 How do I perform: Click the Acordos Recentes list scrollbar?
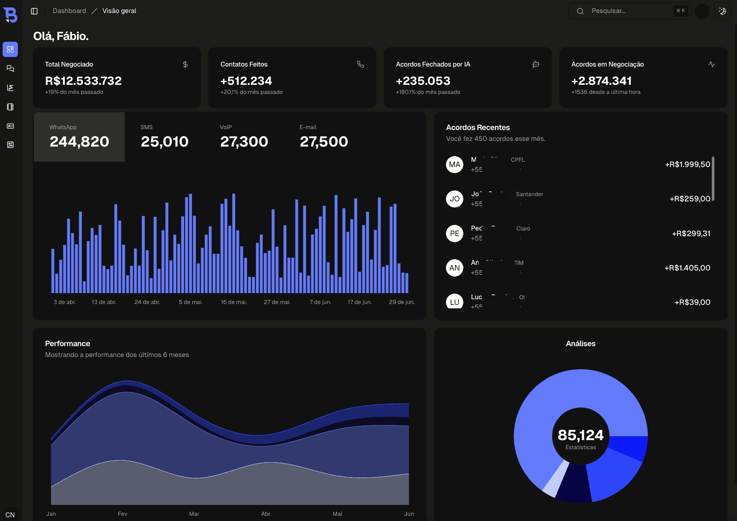[713, 179]
